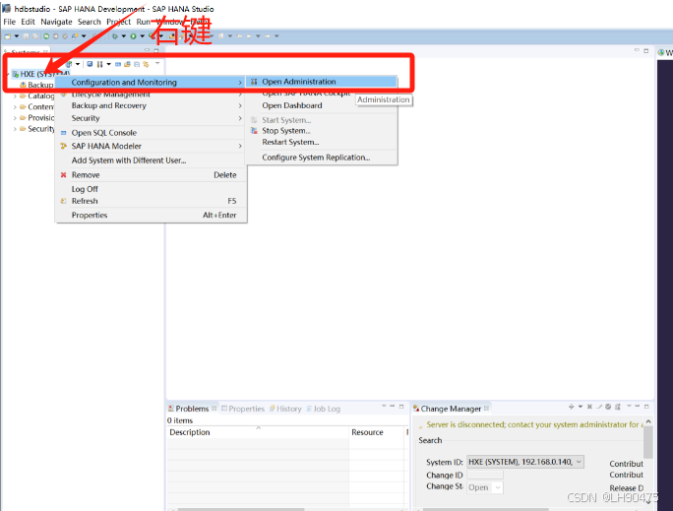Screen dimensions: 673x511
Task: Open the Navigate menu
Action: coord(56,22)
